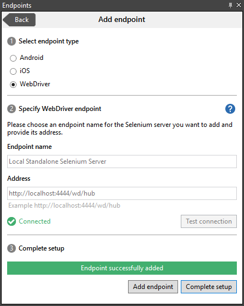Image resolution: width=244 pixels, height=306 pixels.
Task: Click the Complete setup step heading
Action: tap(41, 248)
